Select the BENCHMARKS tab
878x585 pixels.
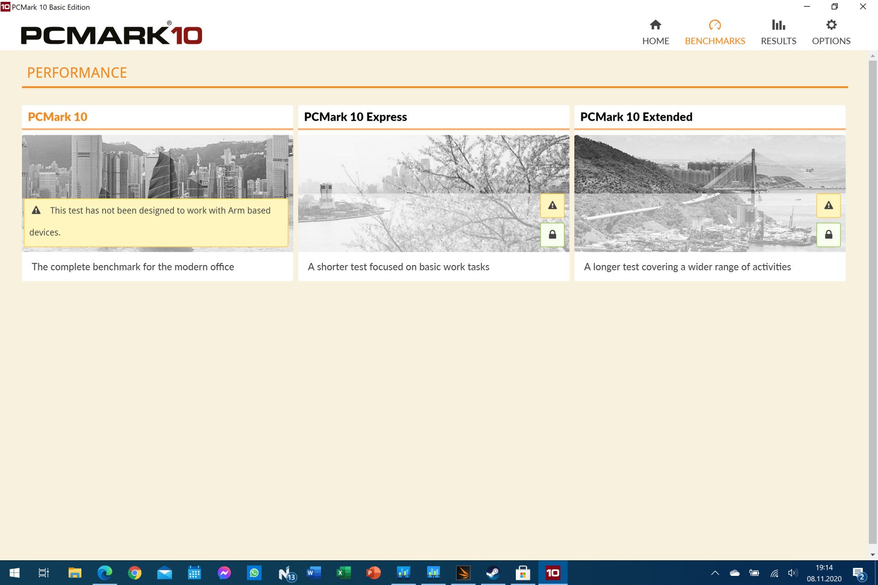point(715,32)
